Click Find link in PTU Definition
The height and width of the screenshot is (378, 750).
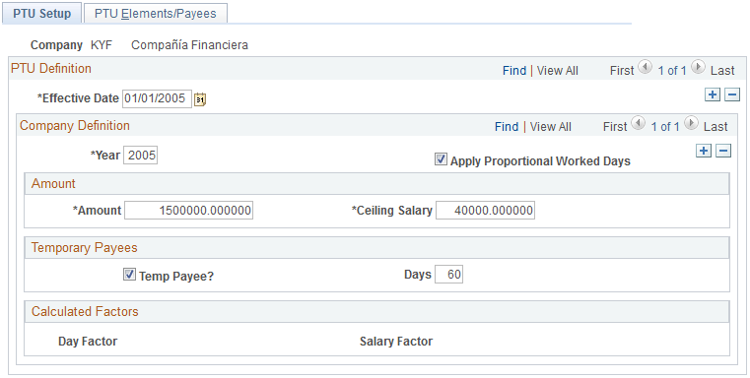[514, 71]
